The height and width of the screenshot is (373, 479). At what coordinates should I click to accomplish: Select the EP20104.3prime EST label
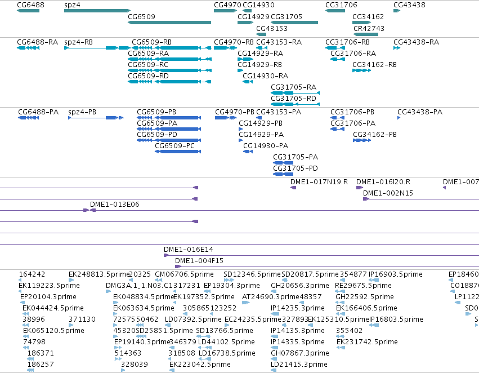click(x=48, y=297)
